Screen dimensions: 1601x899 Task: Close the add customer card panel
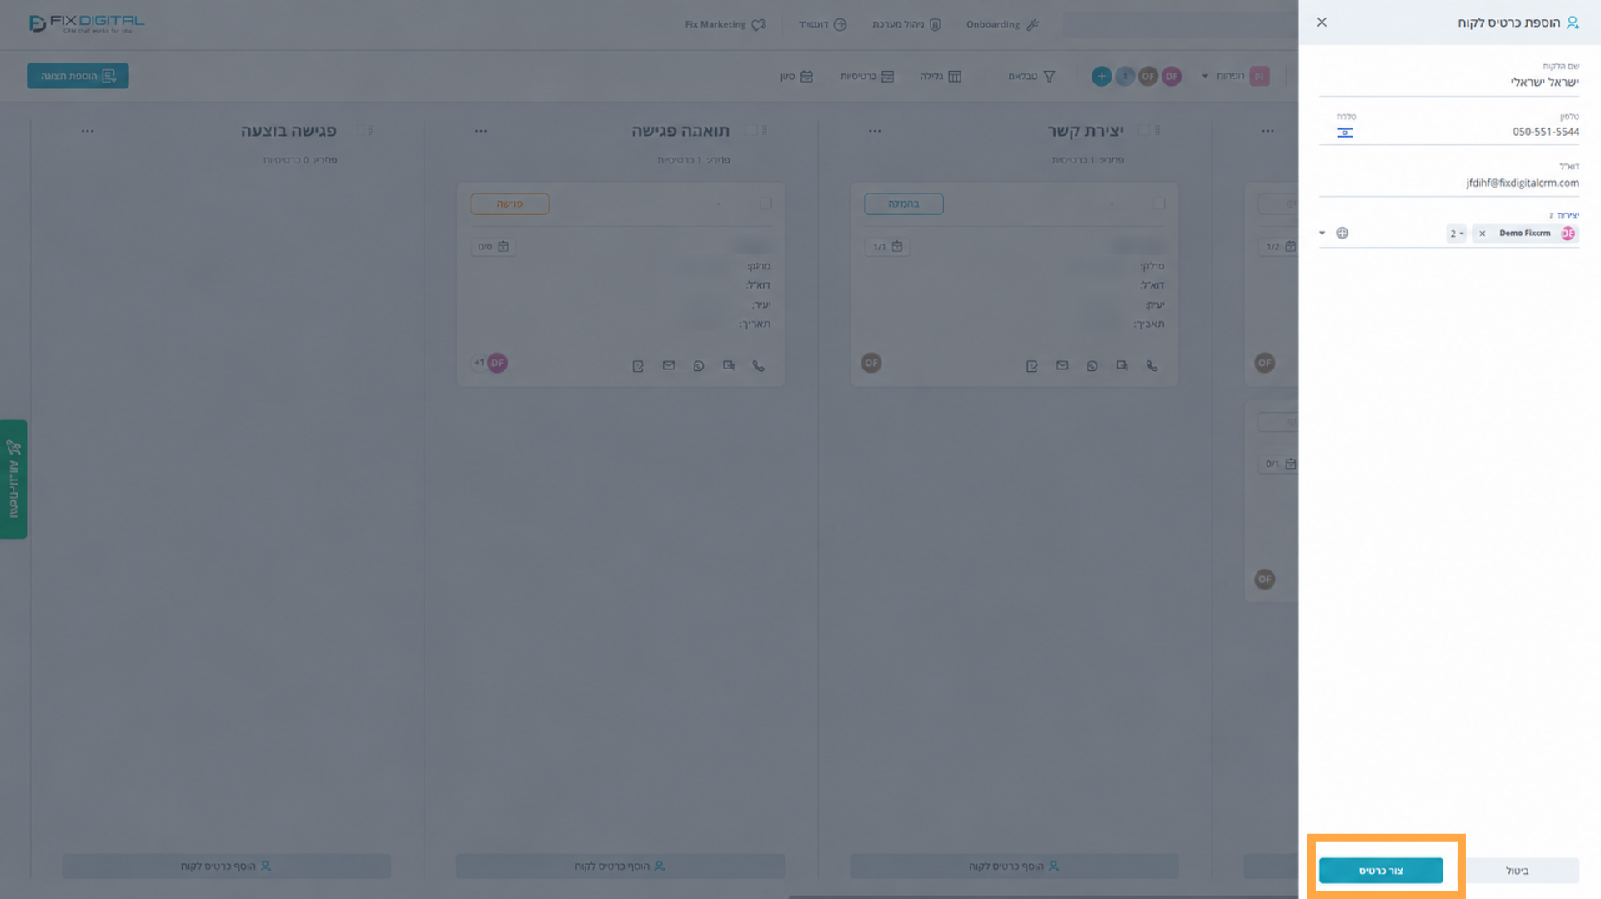pos(1322,23)
